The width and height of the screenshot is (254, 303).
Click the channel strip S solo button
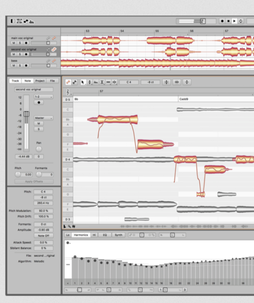coord(39,129)
